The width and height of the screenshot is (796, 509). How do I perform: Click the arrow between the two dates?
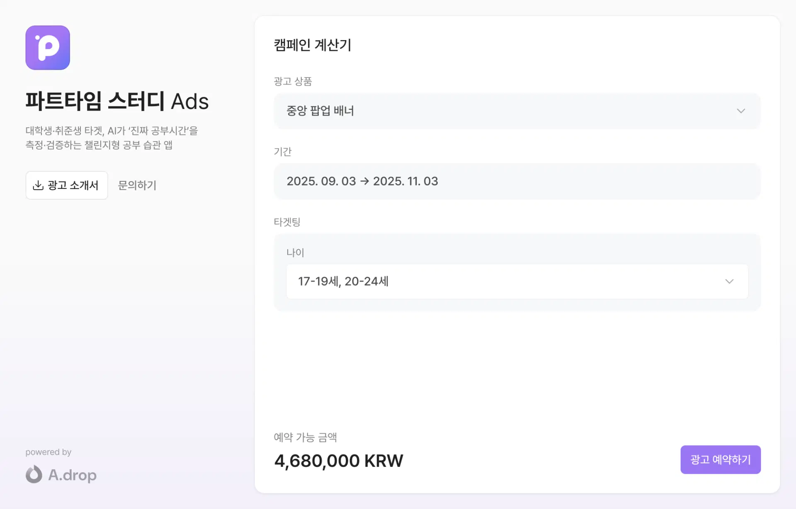364,181
